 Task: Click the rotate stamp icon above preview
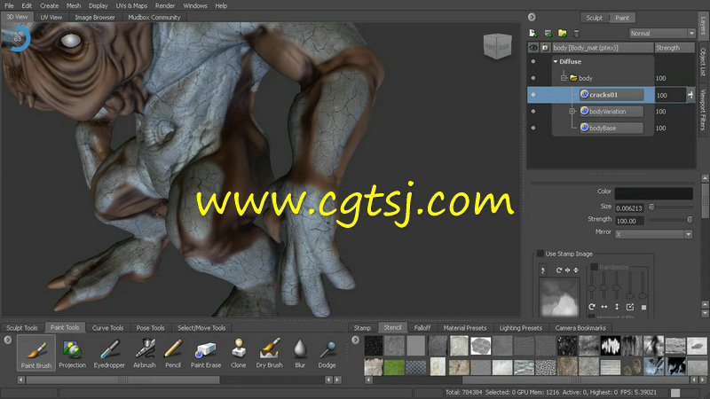click(559, 270)
